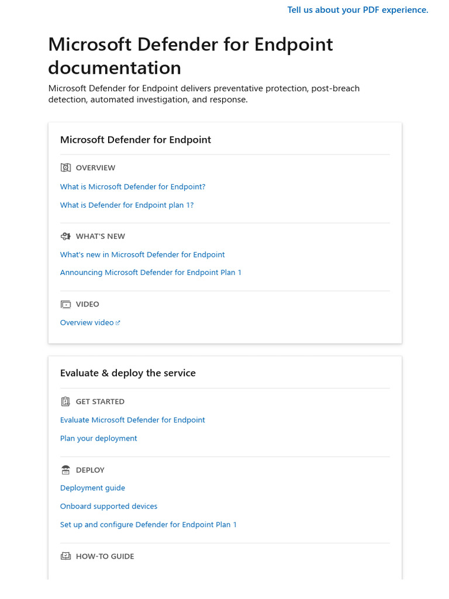Viewport: 449px width, 599px height.
Task: Open the Overview video link
Action: [x=87, y=323]
